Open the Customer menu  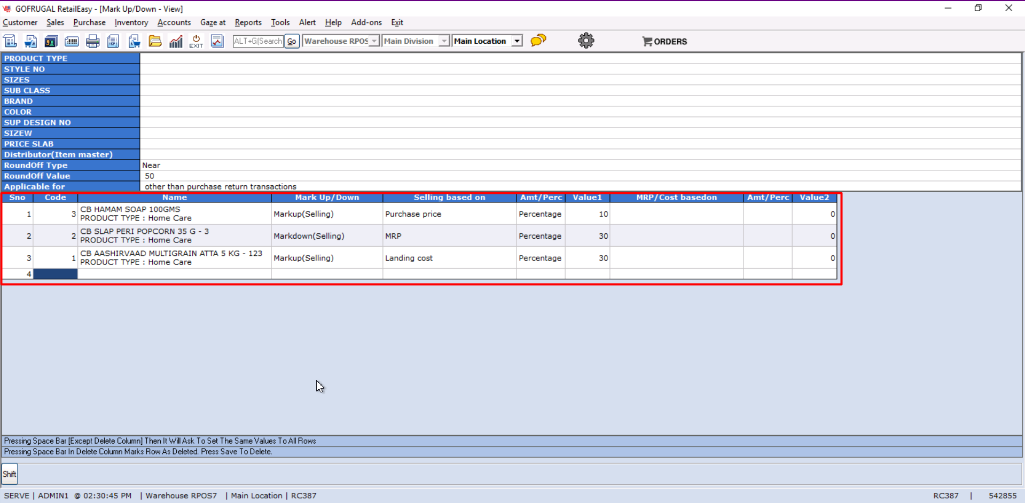coord(20,22)
